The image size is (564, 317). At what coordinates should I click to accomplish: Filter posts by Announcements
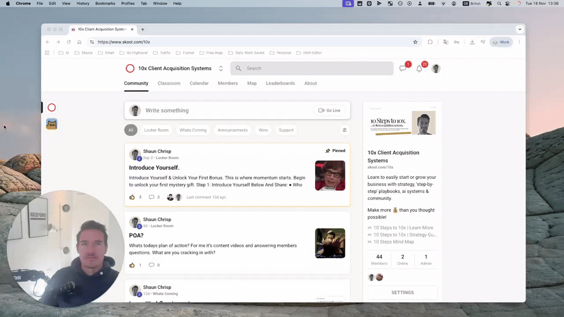[x=232, y=130]
